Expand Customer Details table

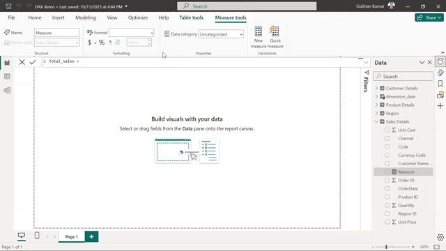(376, 89)
